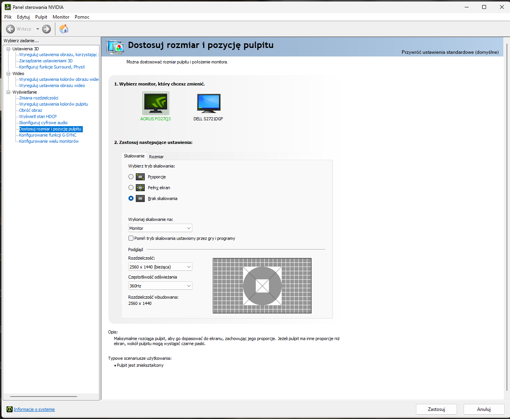Select the AORUS FO27Q3 monitor icon

(x=156, y=103)
